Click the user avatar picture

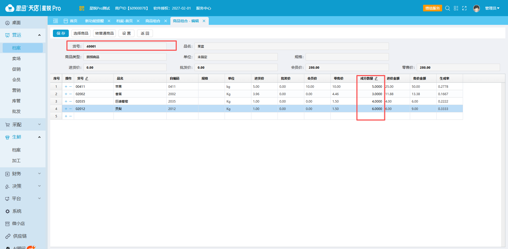pyautogui.click(x=477, y=8)
